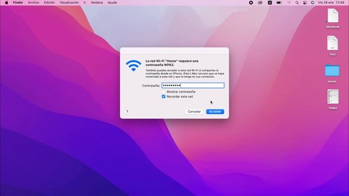This screenshot has height=196, width=349.
Task: Open the Apple menu
Action: click(x=7, y=3)
